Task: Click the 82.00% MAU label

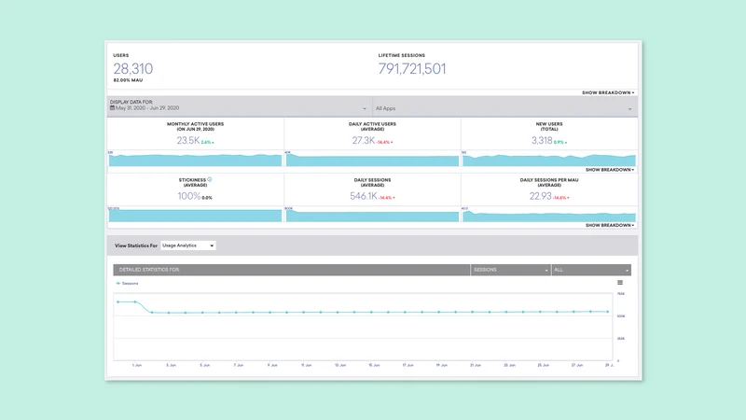Action: 128,80
